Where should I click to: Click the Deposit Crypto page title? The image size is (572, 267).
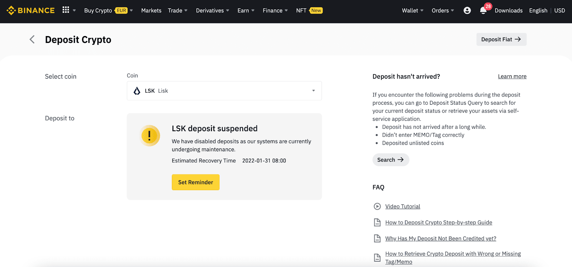click(78, 40)
